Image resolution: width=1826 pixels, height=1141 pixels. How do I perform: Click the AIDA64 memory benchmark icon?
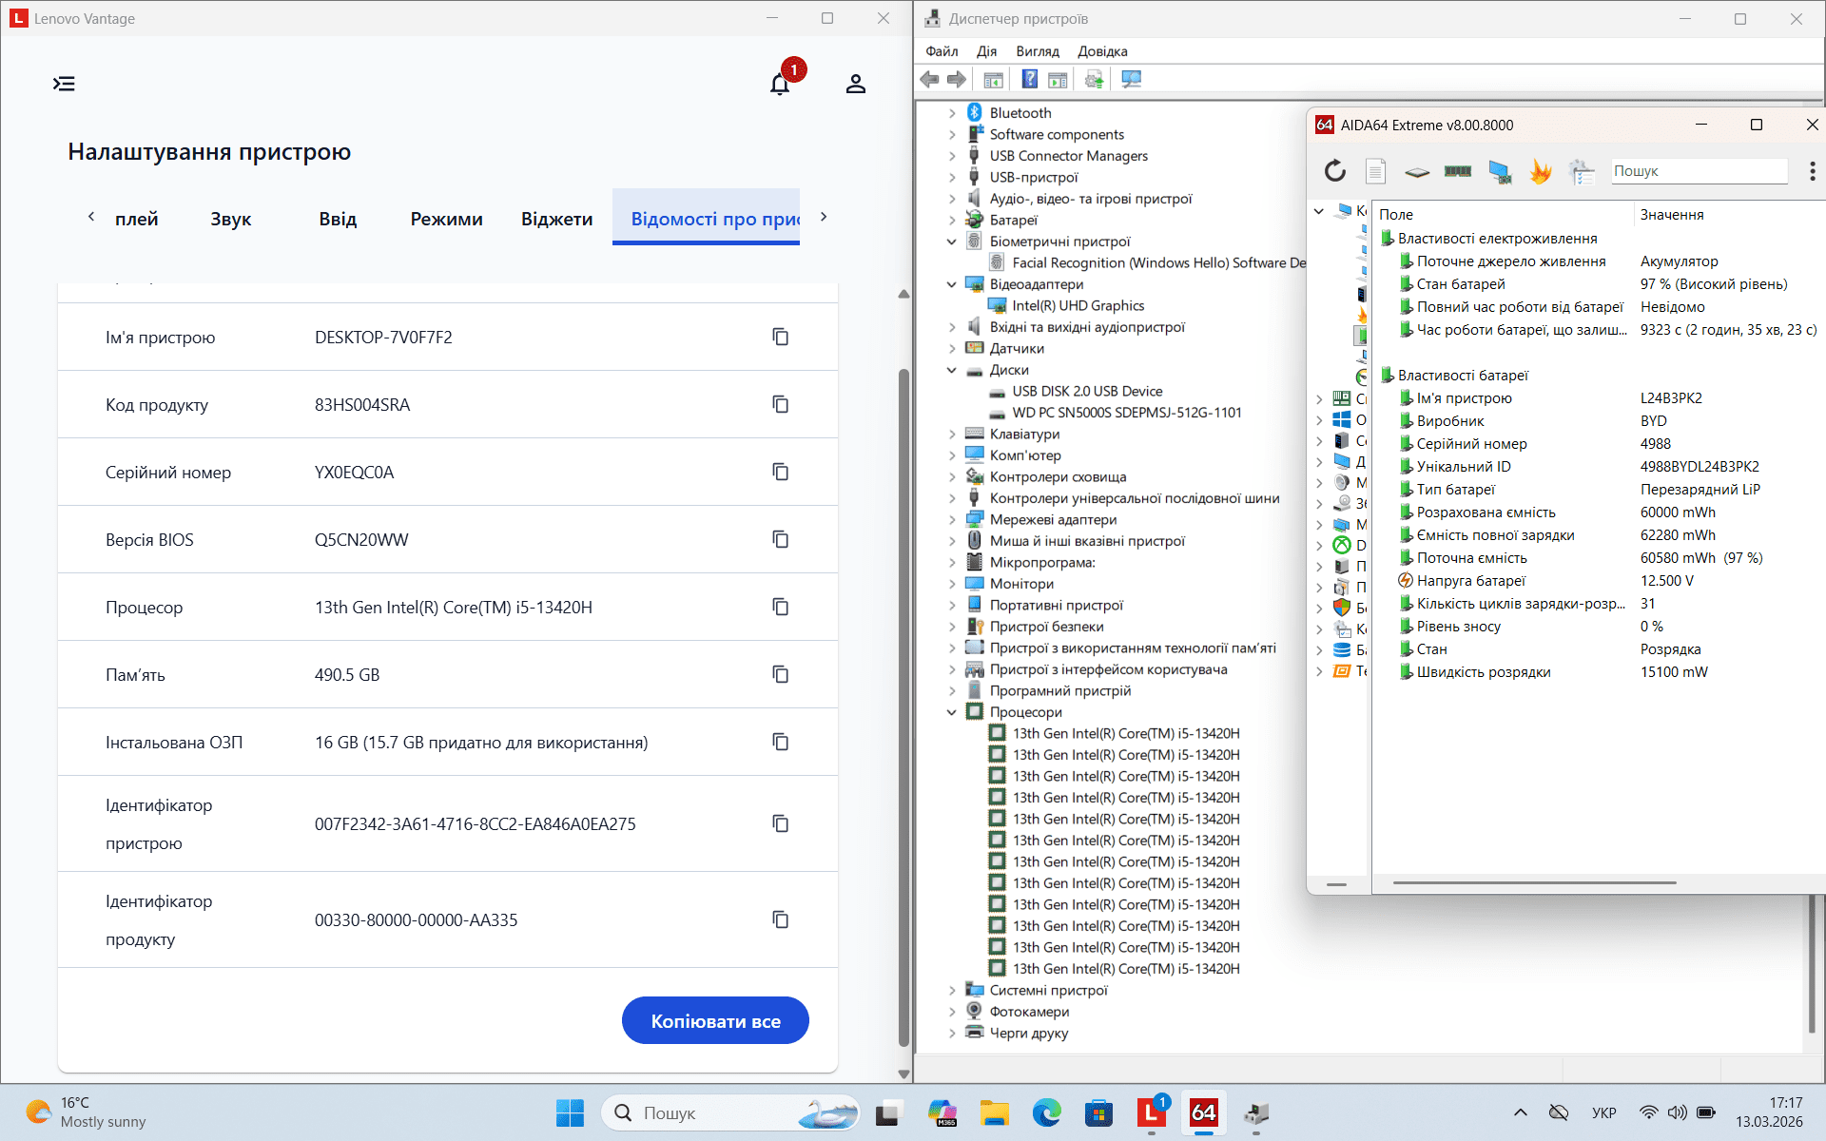(1457, 171)
